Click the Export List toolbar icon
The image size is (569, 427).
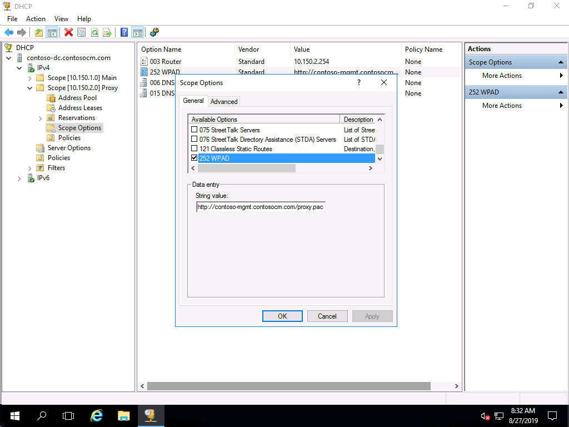(107, 33)
